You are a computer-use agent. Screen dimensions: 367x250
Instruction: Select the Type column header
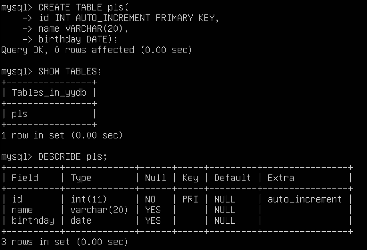click(81, 178)
